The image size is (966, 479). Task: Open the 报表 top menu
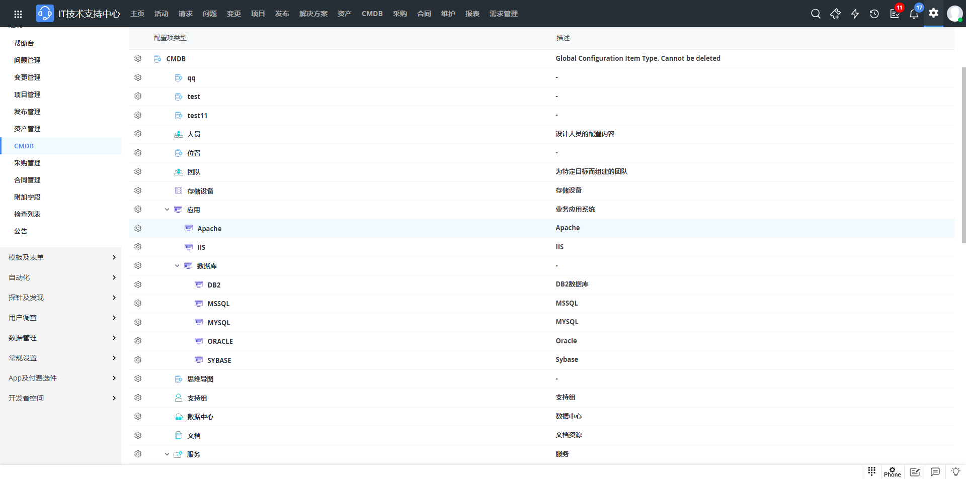pyautogui.click(x=472, y=14)
